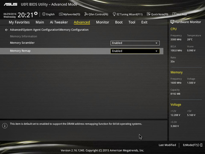Click the Ratio value 33x

point(173,62)
